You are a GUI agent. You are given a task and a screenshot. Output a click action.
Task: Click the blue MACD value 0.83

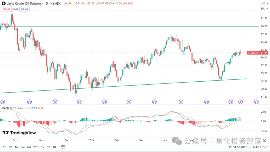(34, 108)
